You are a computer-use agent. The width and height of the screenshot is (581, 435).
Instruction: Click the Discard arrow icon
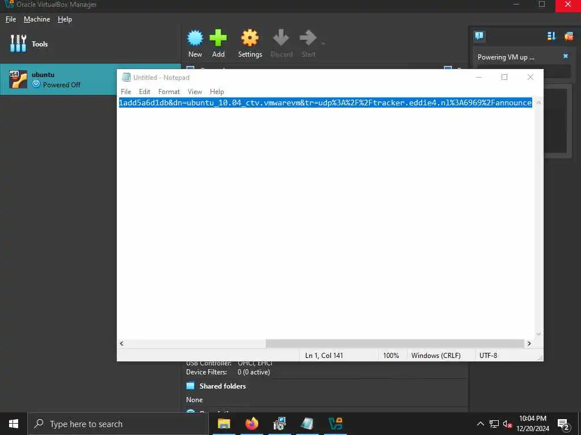pyautogui.click(x=281, y=37)
